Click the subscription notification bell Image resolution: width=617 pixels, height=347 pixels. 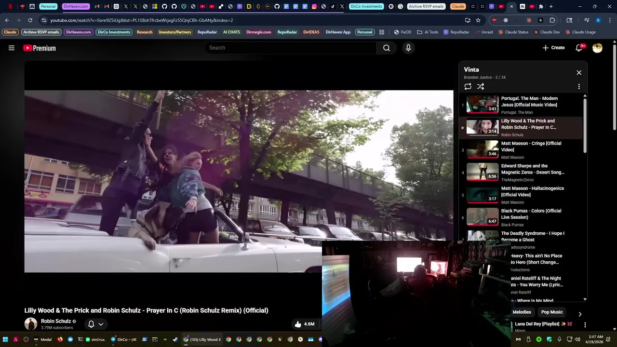[91, 324]
